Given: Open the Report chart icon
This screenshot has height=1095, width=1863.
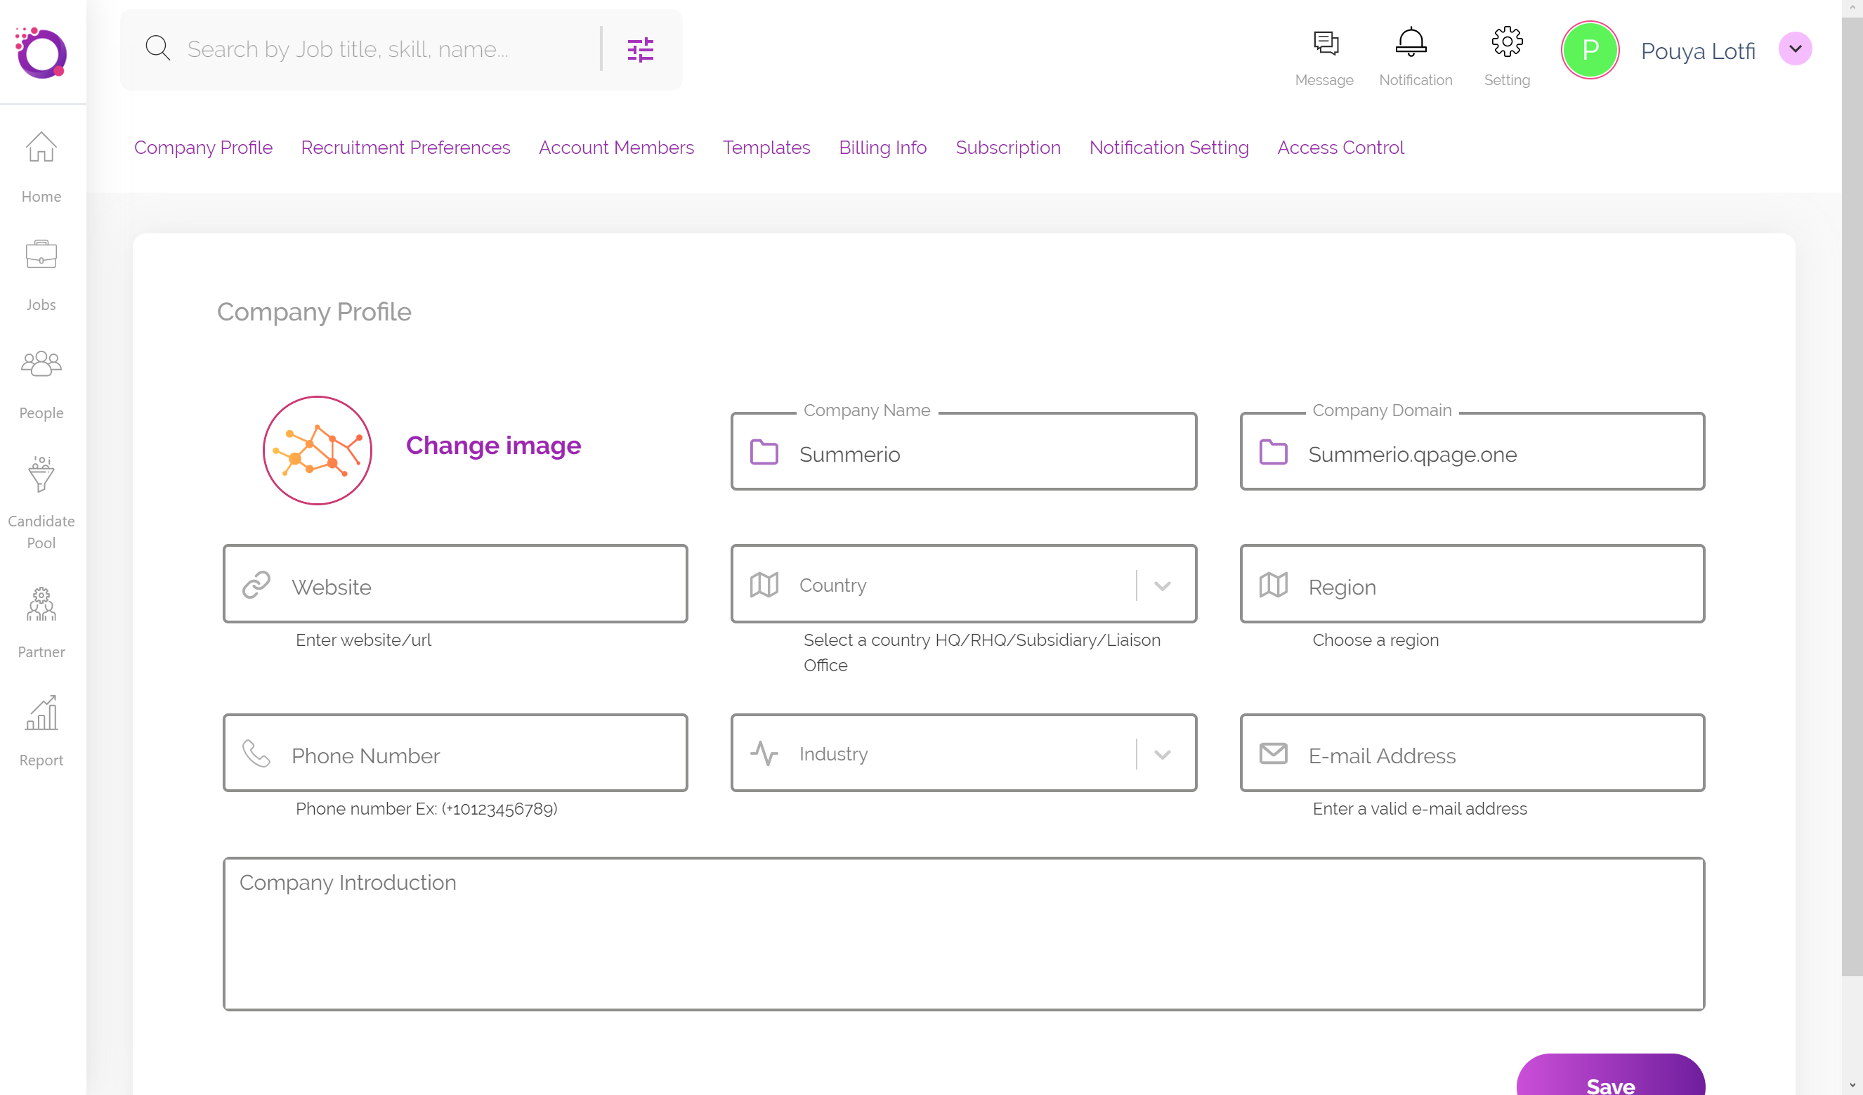Looking at the screenshot, I should pos(41,713).
